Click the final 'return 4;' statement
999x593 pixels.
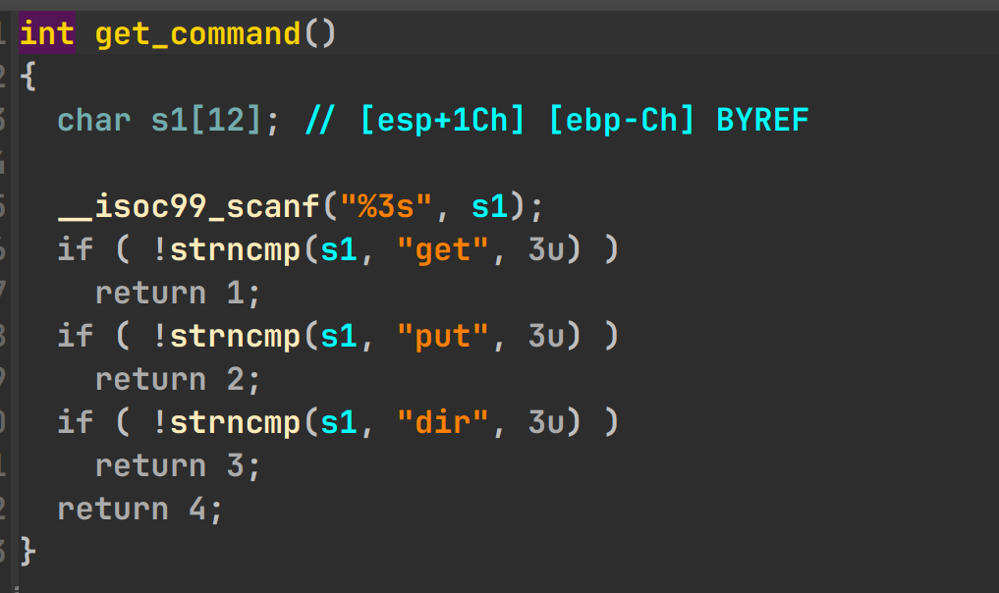[140, 510]
